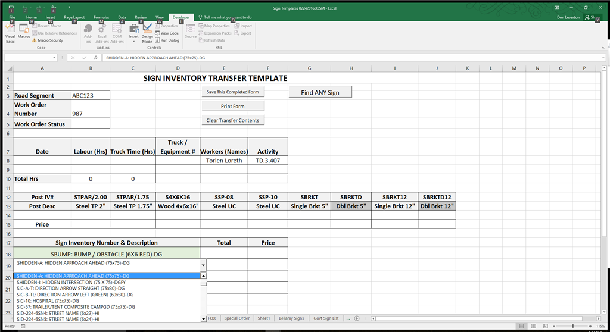The image size is (610, 332).
Task: Switch to the Review tab
Action: pyautogui.click(x=141, y=17)
